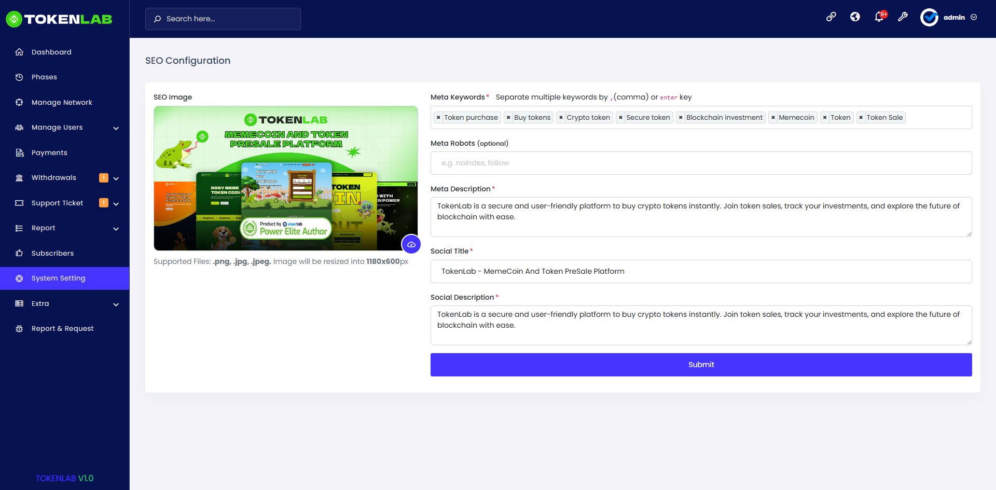Select the Subscribers sidebar icon

point(19,253)
